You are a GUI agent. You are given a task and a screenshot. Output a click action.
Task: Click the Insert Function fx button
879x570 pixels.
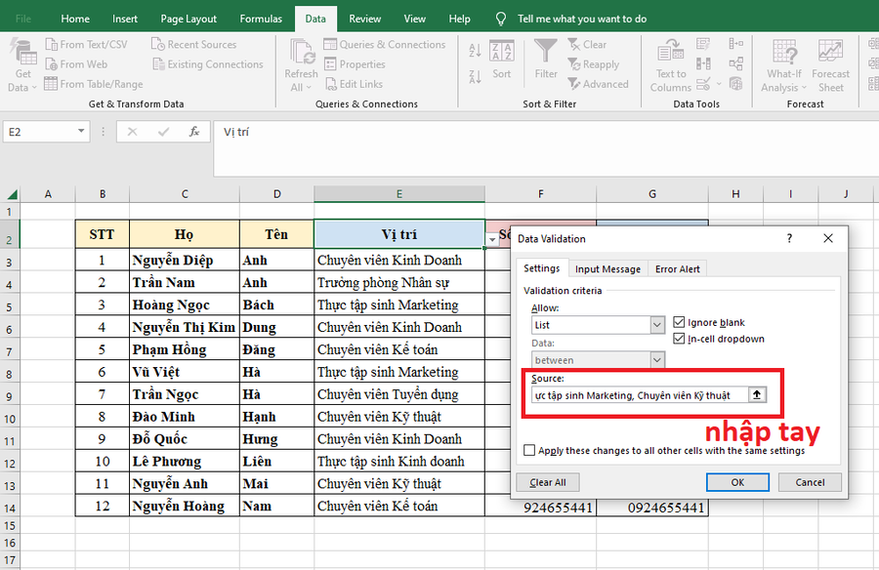click(194, 132)
